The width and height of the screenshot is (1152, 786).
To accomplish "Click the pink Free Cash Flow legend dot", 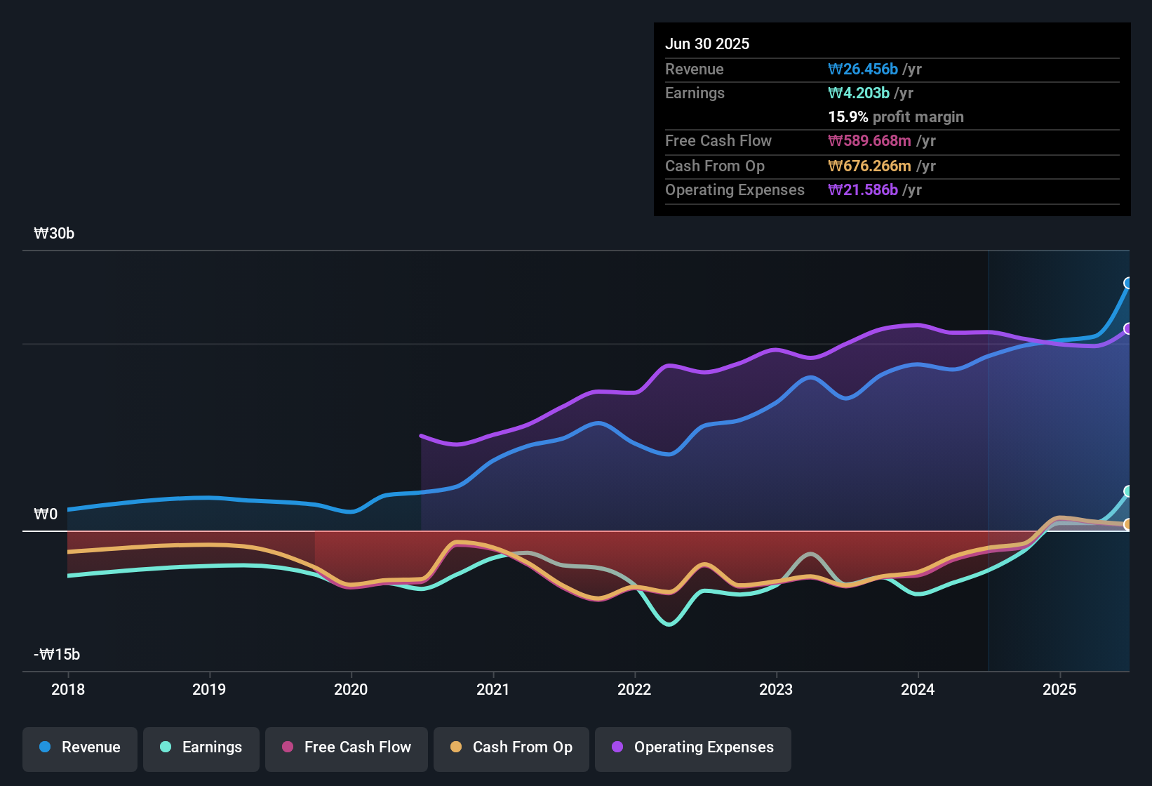I will [x=288, y=747].
